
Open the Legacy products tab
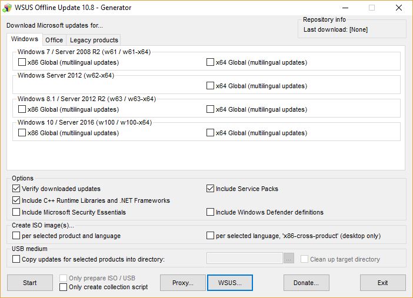coord(94,40)
